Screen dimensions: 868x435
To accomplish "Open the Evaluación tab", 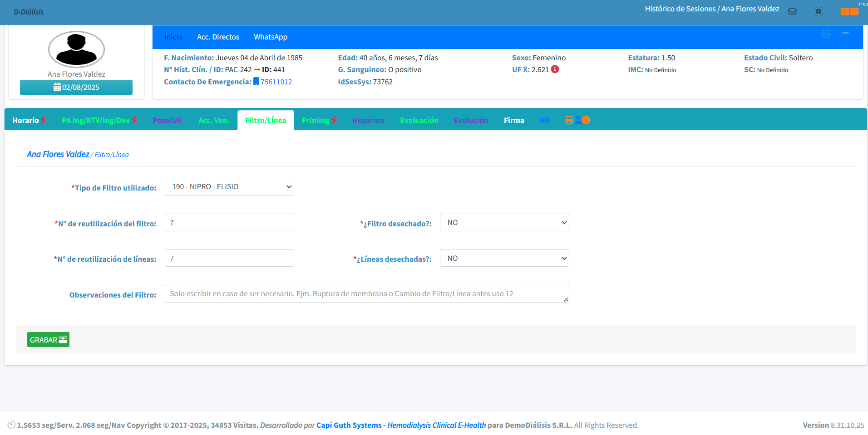I will (x=419, y=121).
